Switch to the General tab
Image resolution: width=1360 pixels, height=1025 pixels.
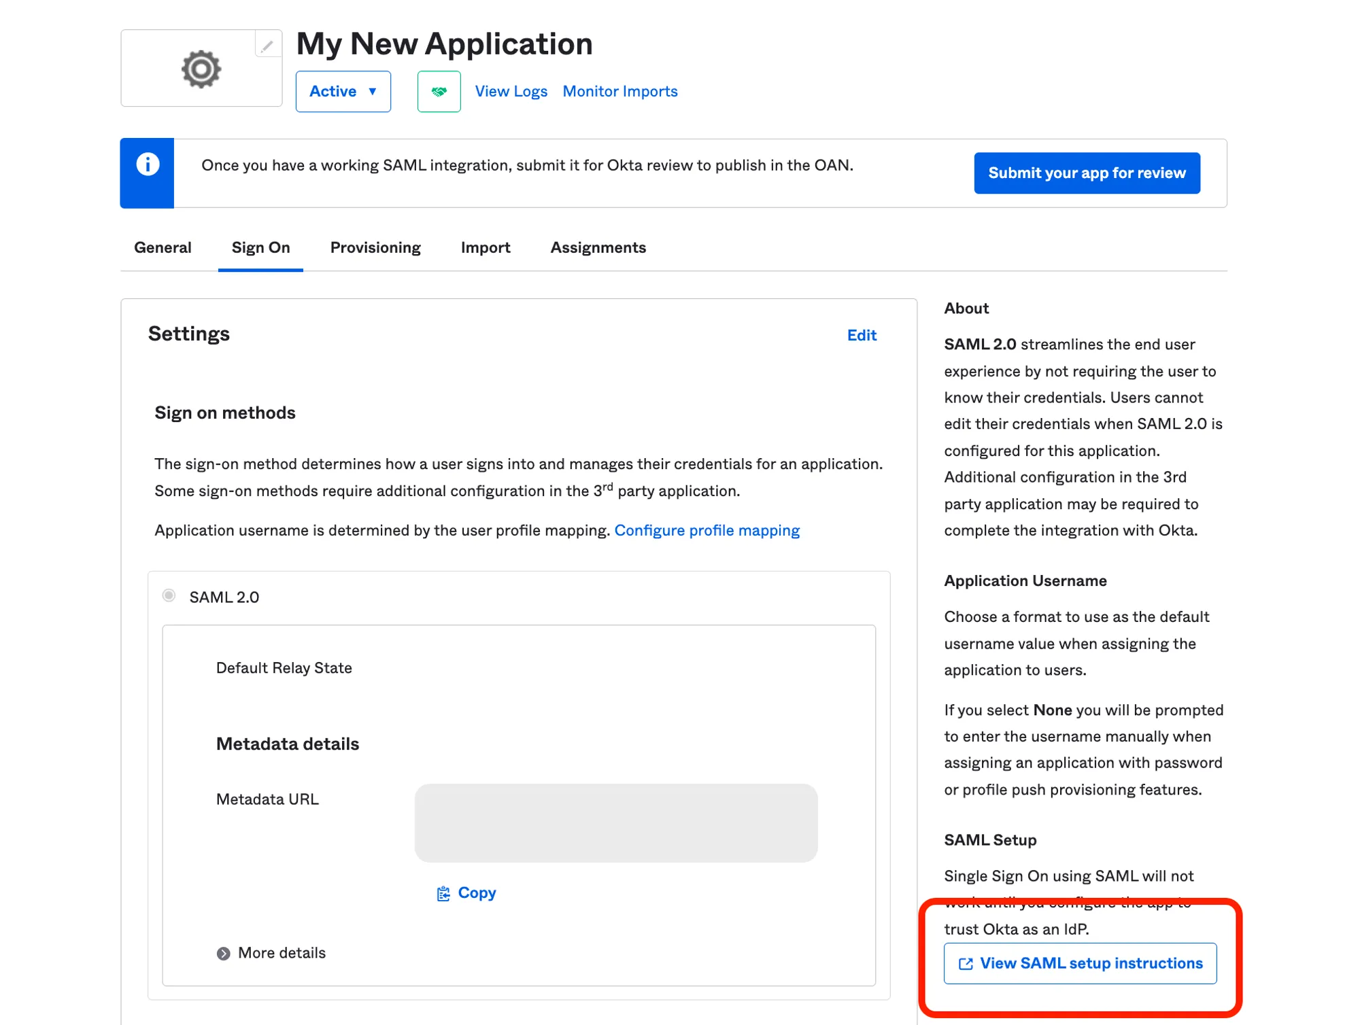pos(163,247)
